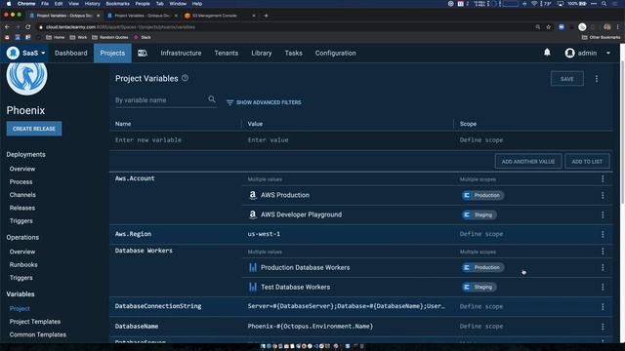Screen dimensions: 625x351
Task: Open overflow menu for Database Workers
Action: 603,252
